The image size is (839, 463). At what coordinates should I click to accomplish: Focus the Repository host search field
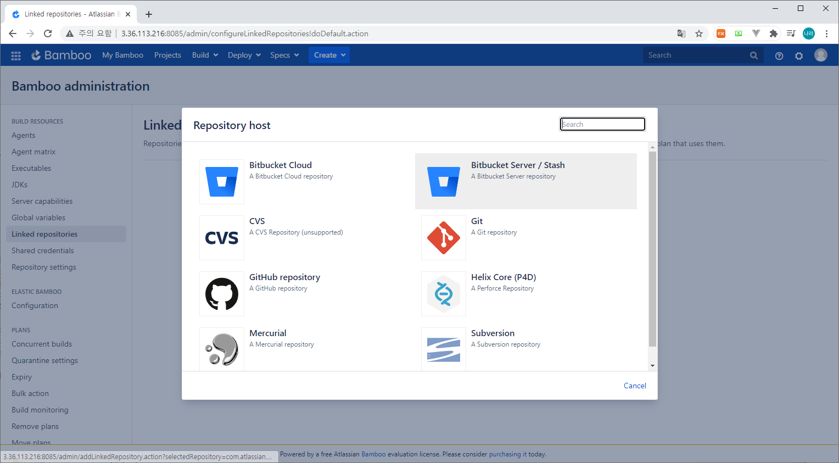tap(602, 124)
